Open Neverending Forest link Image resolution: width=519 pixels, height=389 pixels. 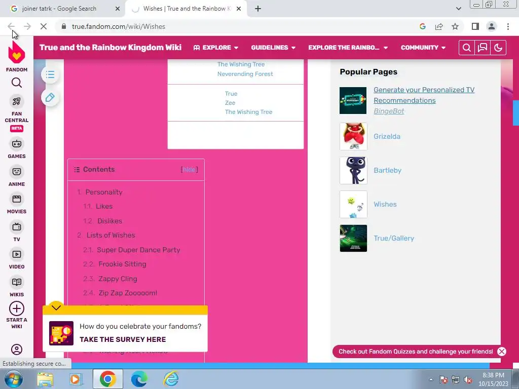[x=245, y=74]
